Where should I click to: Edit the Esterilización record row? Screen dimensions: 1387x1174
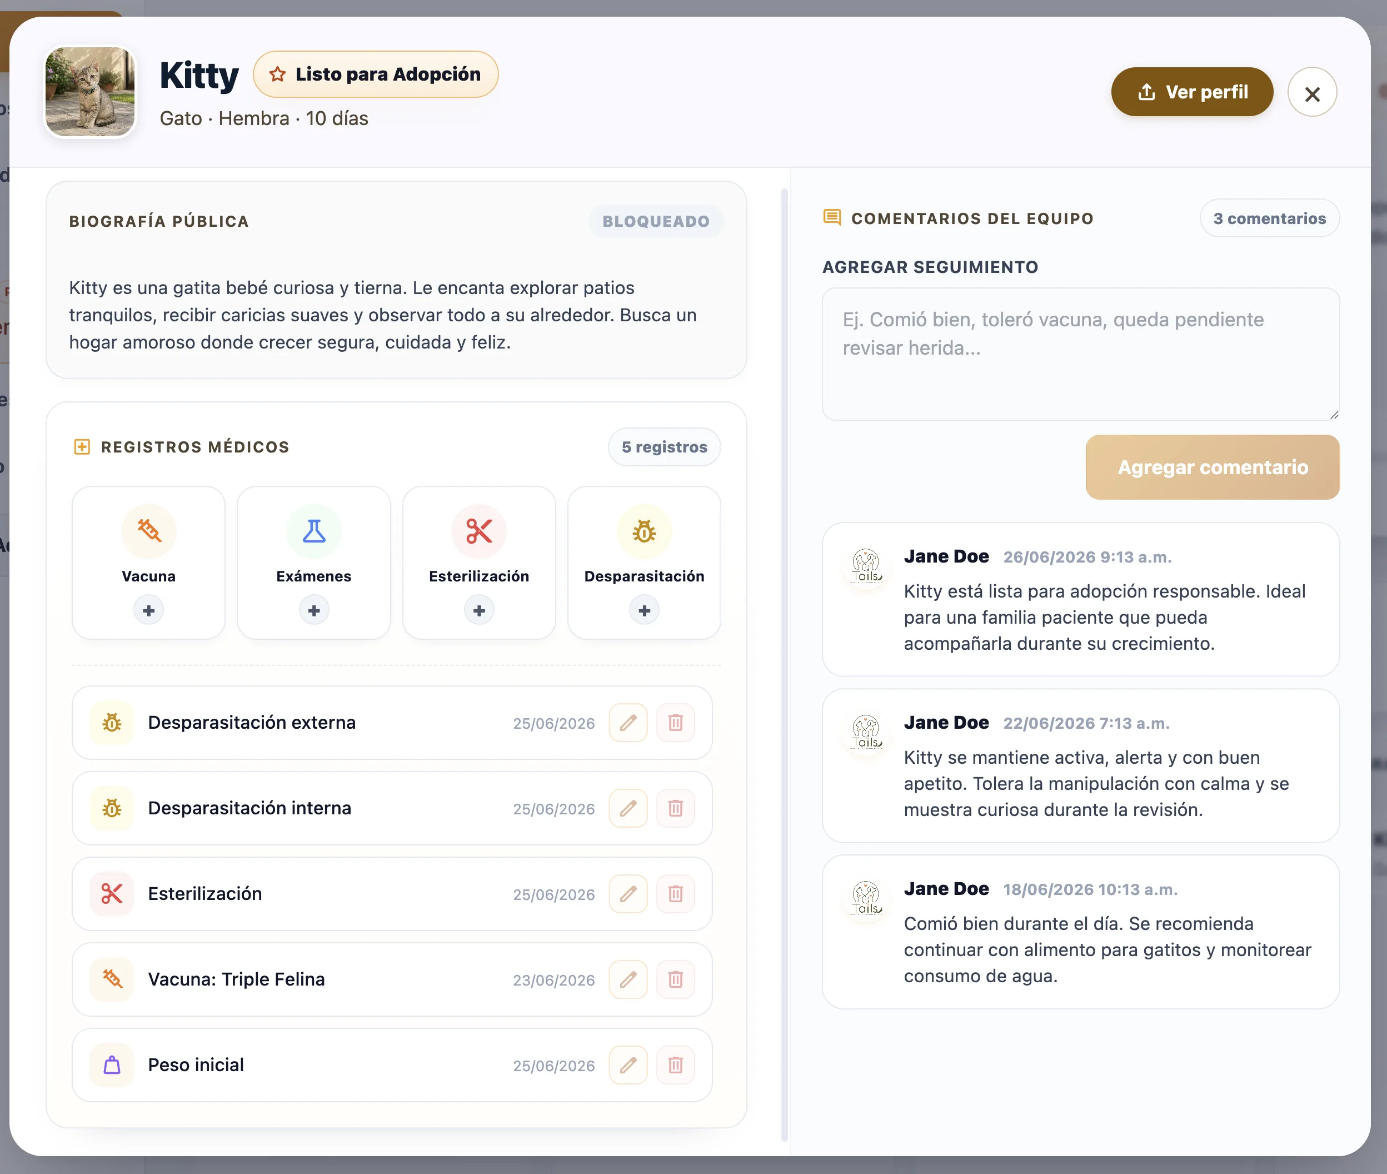[x=628, y=894]
